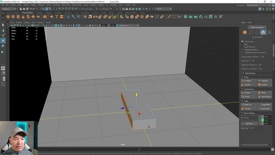The height and width of the screenshot is (155, 275).
Task: Click the Bridge button
Action: [249, 96]
